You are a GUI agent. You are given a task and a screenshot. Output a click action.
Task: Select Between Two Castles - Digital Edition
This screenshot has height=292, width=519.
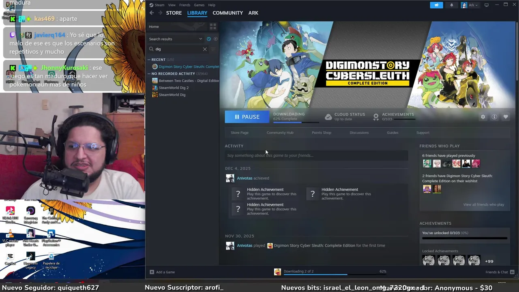[x=185, y=81]
